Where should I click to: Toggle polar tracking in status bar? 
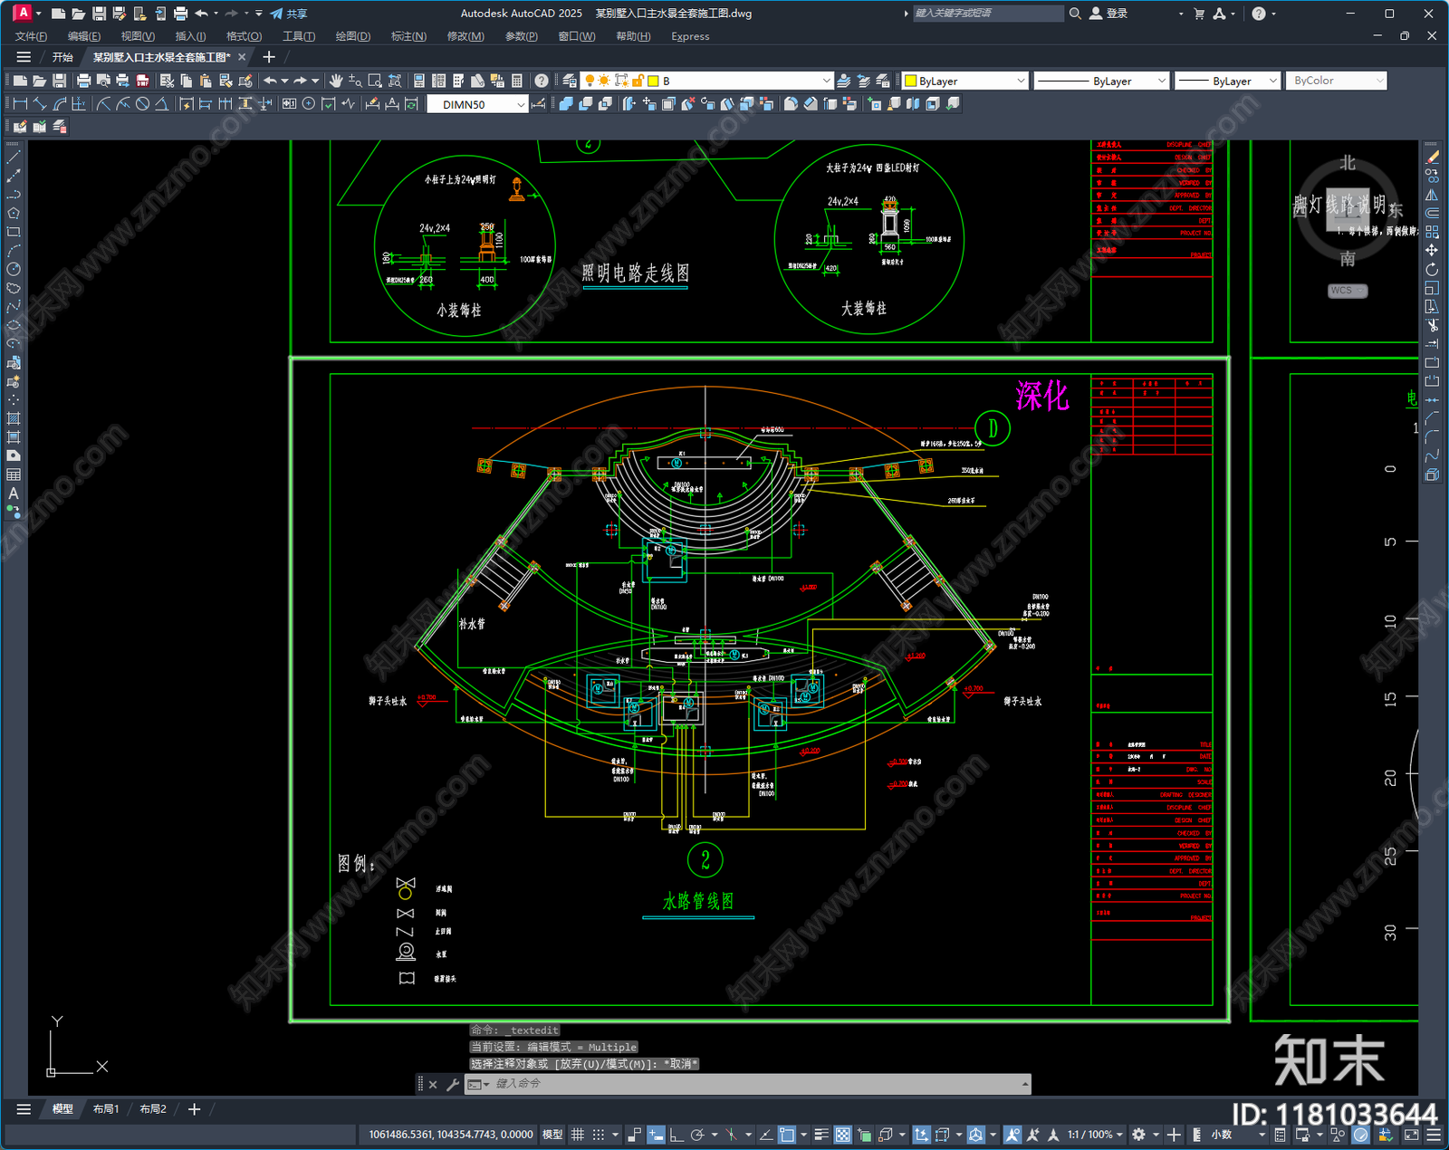point(697,1135)
